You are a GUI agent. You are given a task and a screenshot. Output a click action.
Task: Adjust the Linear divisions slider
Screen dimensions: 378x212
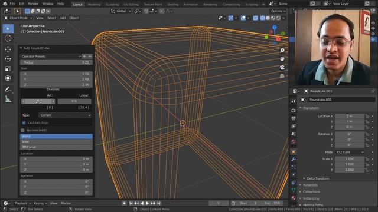tap(74, 101)
